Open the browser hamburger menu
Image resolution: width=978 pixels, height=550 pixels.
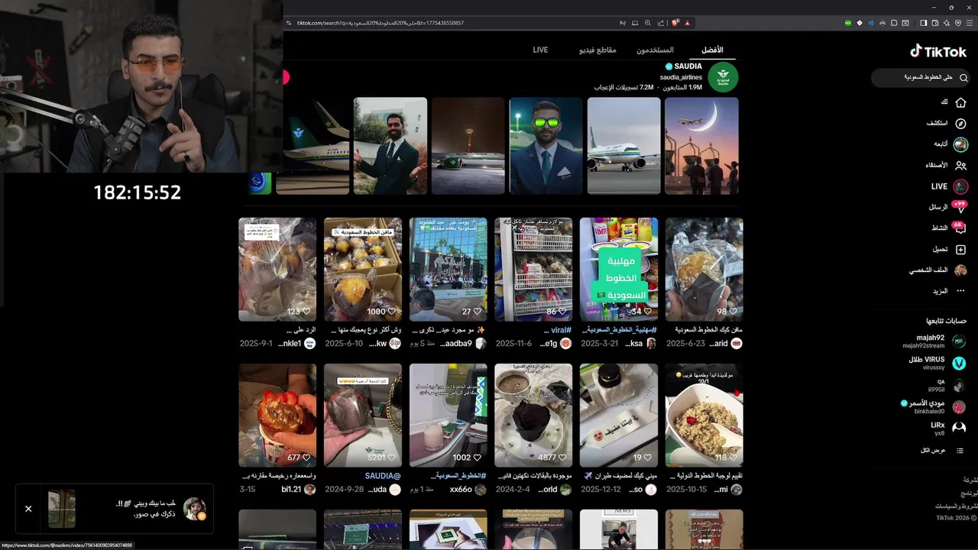[970, 23]
